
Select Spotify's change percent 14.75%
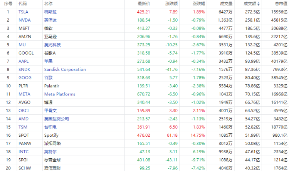point(198,135)
